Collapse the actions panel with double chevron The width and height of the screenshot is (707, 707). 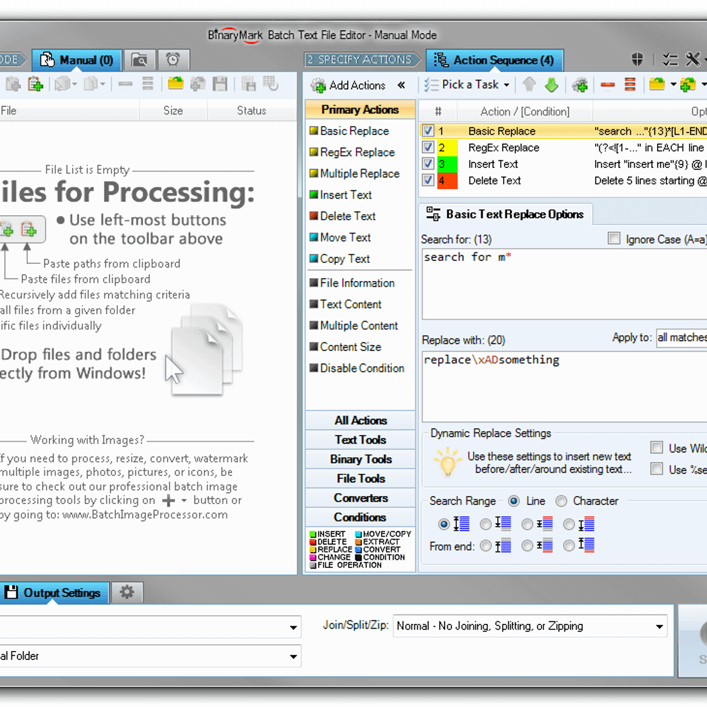coord(401,85)
